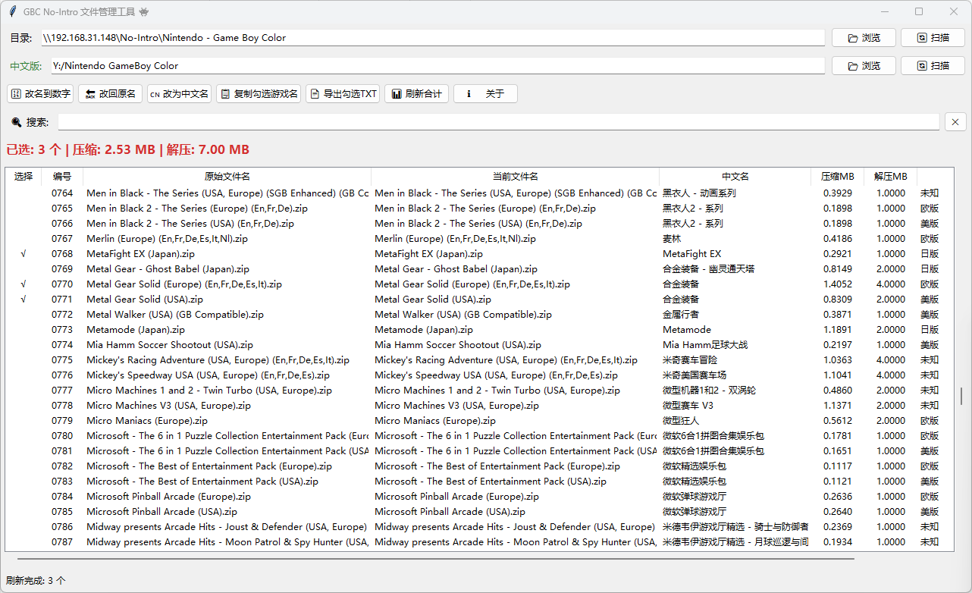Click Chinese name 黑衣人 - 动画系列
This screenshot has width=972, height=593.
tap(699, 193)
